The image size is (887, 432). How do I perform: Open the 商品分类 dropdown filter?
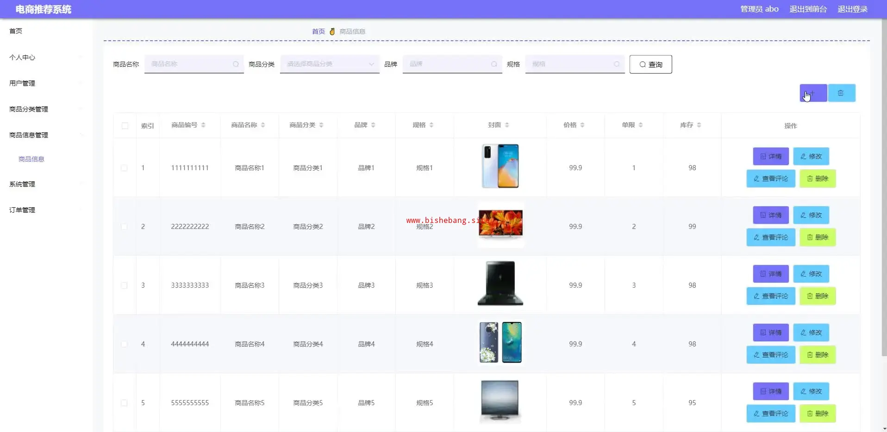[x=330, y=64]
